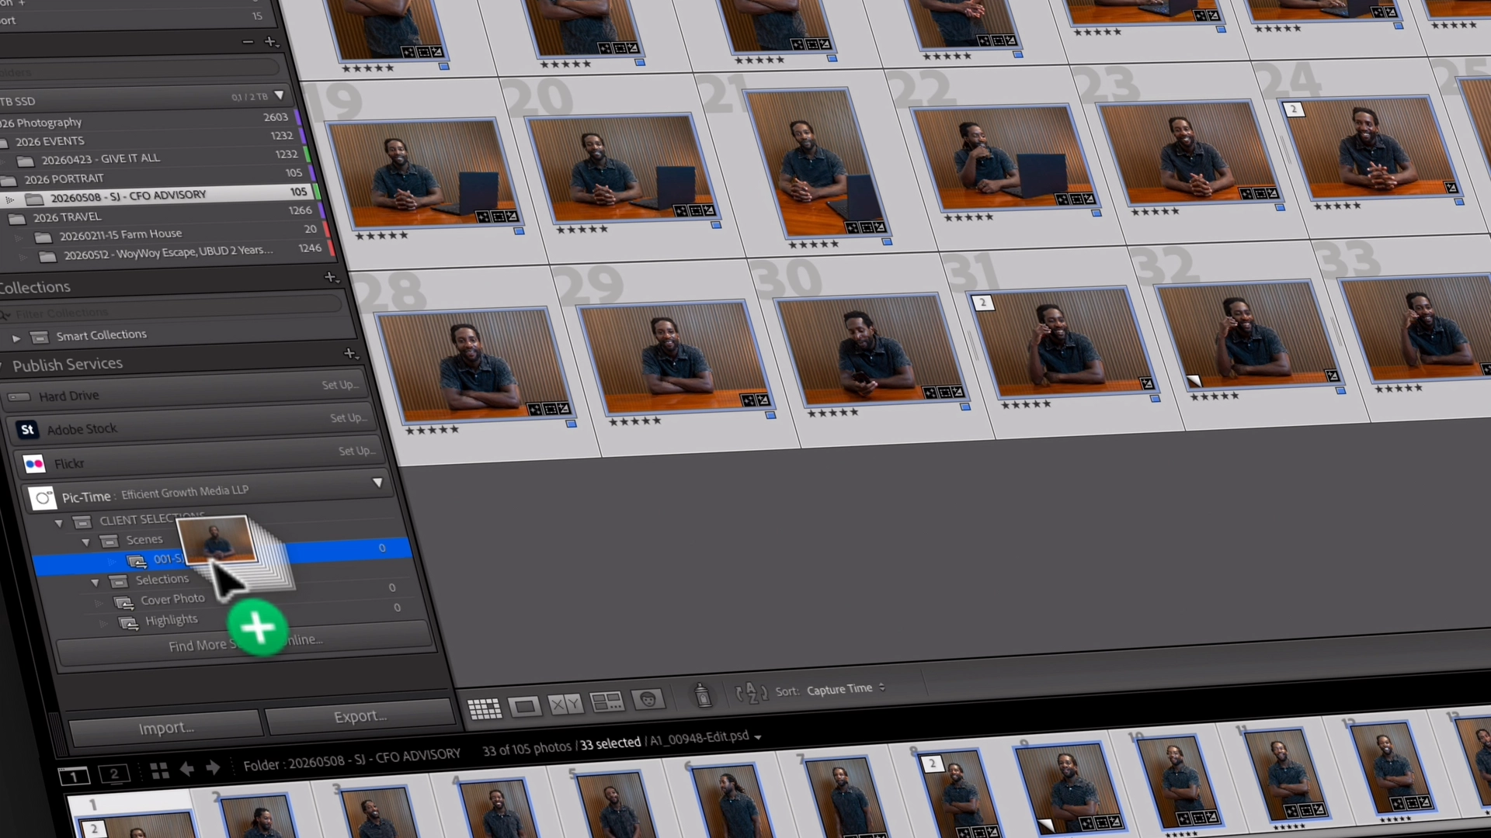The image size is (1491, 838).
Task: Go back with left arrow icon
Action: coord(186,769)
